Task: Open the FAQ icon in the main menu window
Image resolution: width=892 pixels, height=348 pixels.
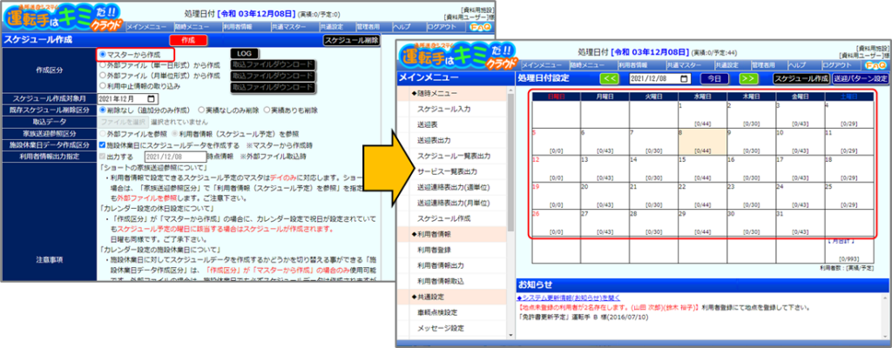Action: point(876,65)
